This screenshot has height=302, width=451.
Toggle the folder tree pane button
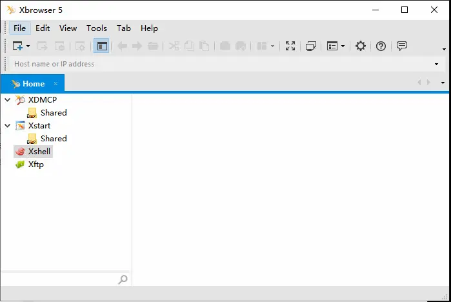coord(101,46)
